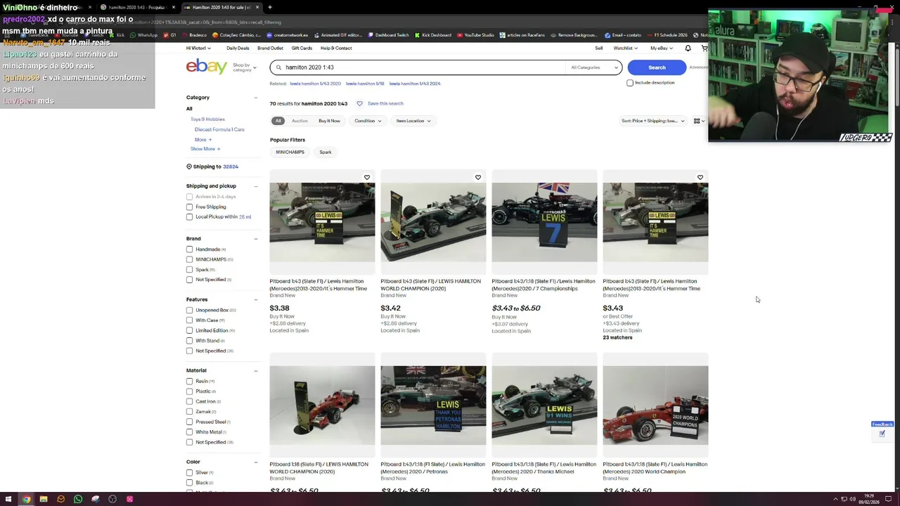This screenshot has height=506, width=900.
Task: Close the Hamilton 2020 1:43 for sale tab
Action: click(x=257, y=7)
